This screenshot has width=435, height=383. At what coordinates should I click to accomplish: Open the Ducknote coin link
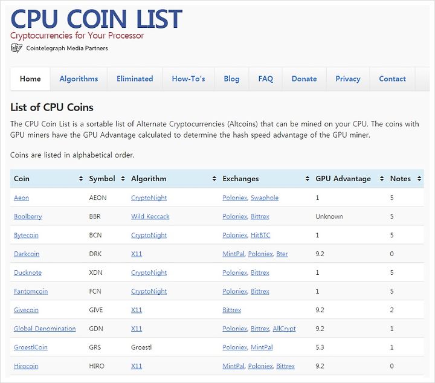click(x=28, y=272)
